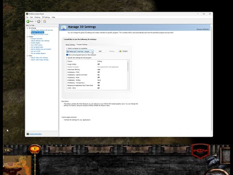Select the Antialiasing - Transparency row

pyautogui.click(x=97, y=83)
